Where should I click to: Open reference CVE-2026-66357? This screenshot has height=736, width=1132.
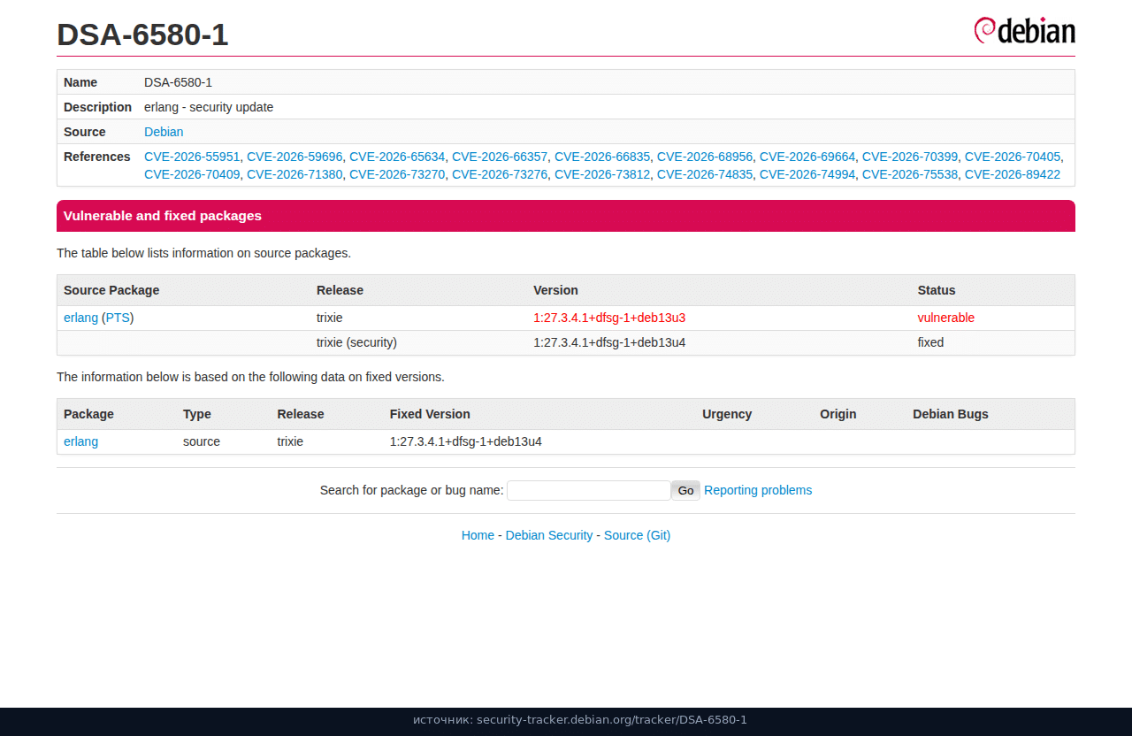(x=500, y=157)
